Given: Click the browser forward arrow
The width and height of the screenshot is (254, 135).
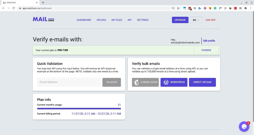Looking at the screenshot, I should [9, 8].
